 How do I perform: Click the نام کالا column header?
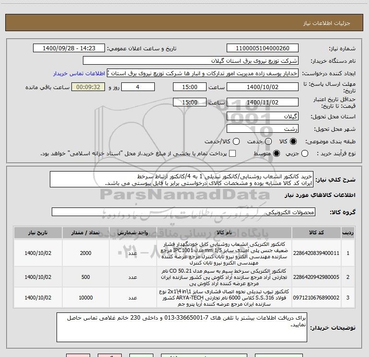pyautogui.click(x=224, y=233)
